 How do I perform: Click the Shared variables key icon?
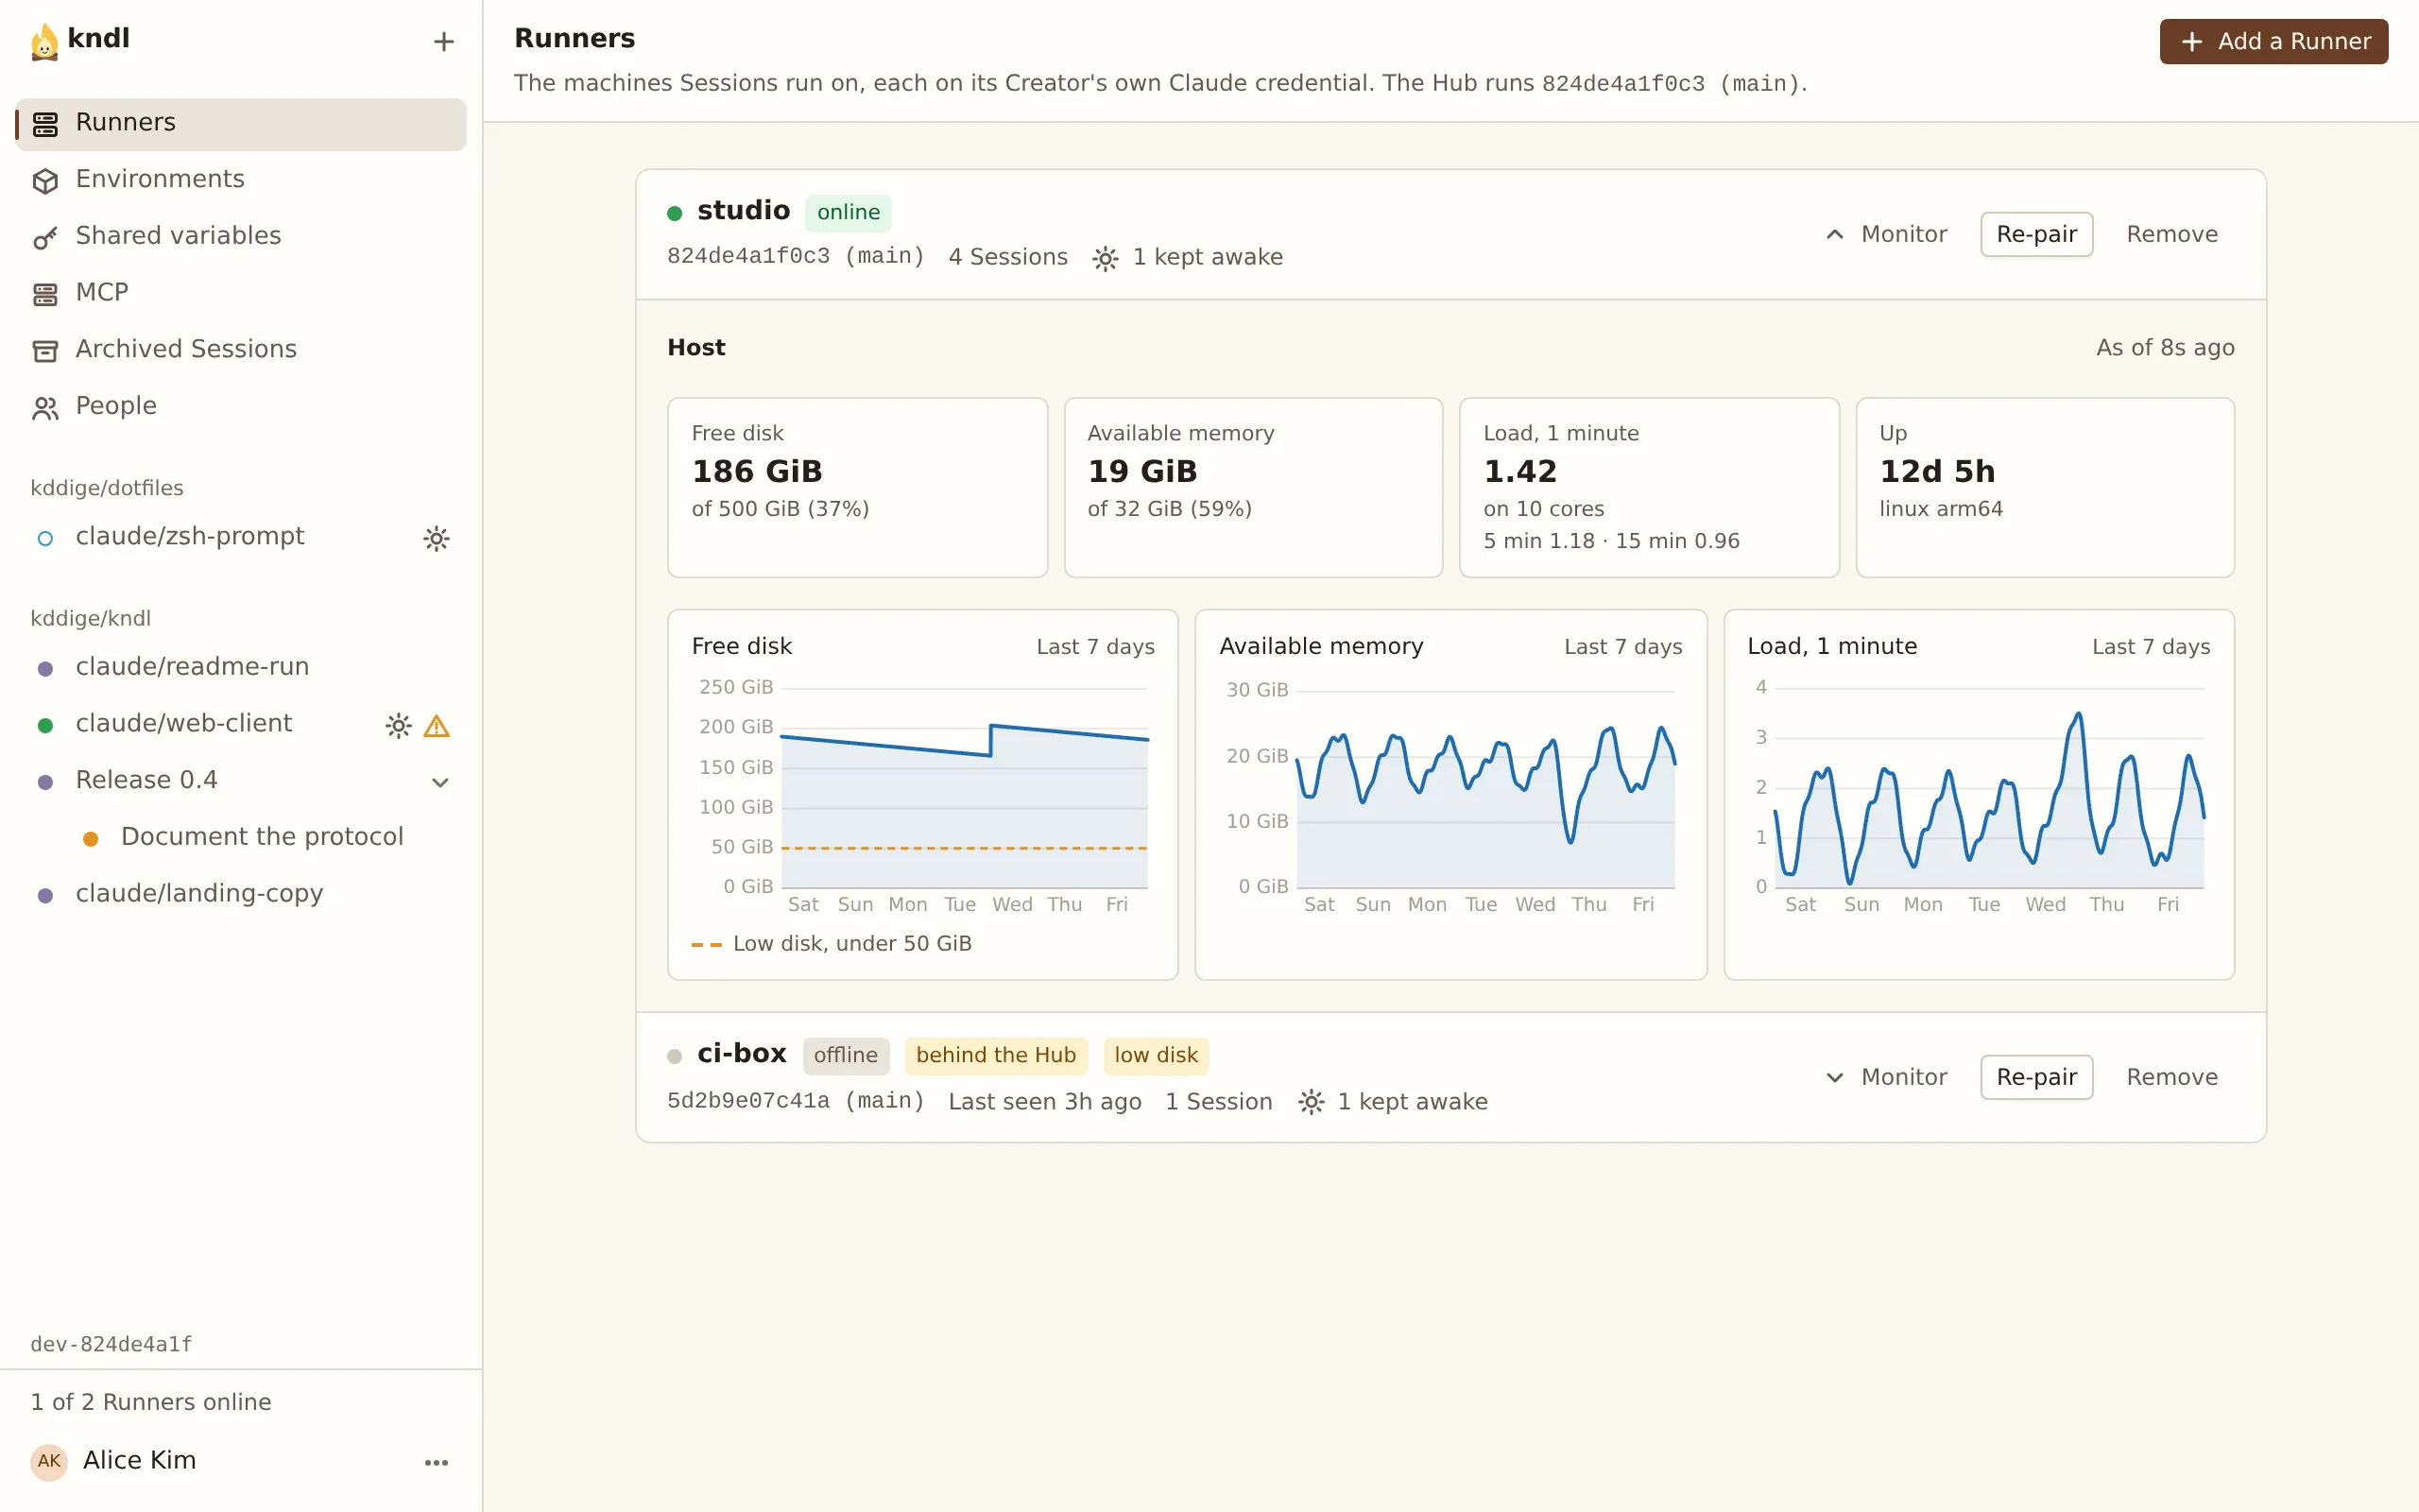(x=45, y=238)
